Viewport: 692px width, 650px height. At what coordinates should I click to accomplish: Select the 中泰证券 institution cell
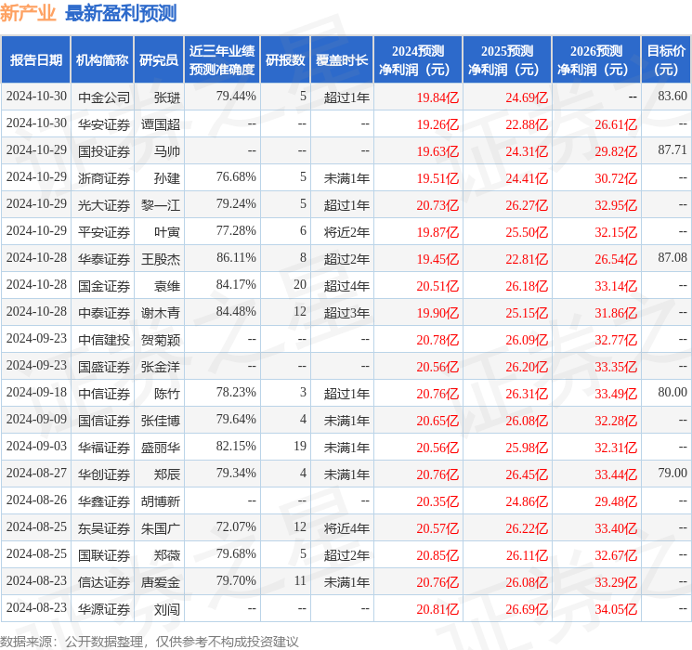104,313
